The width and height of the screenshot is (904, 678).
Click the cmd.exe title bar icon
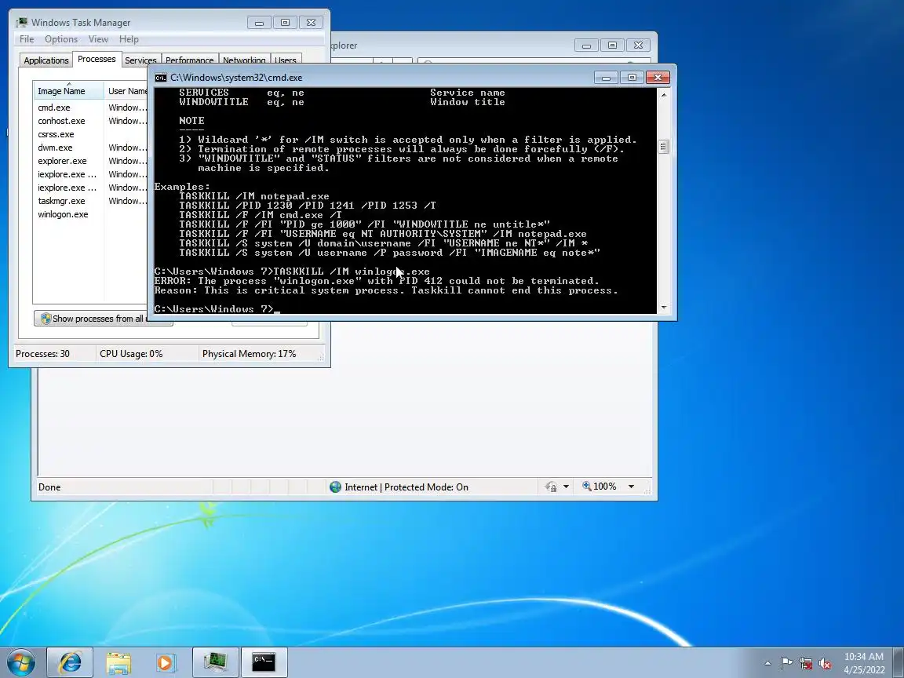pos(161,78)
